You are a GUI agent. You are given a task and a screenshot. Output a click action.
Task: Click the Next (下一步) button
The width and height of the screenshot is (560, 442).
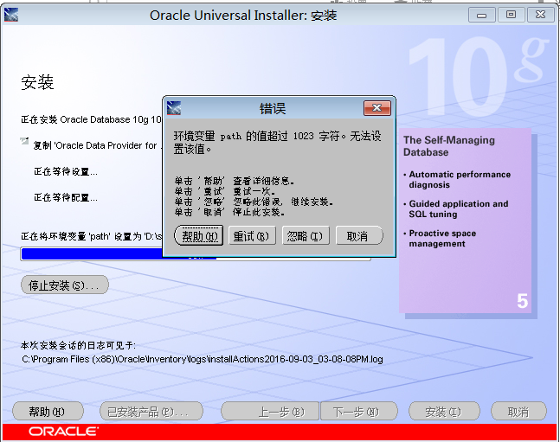[359, 412]
